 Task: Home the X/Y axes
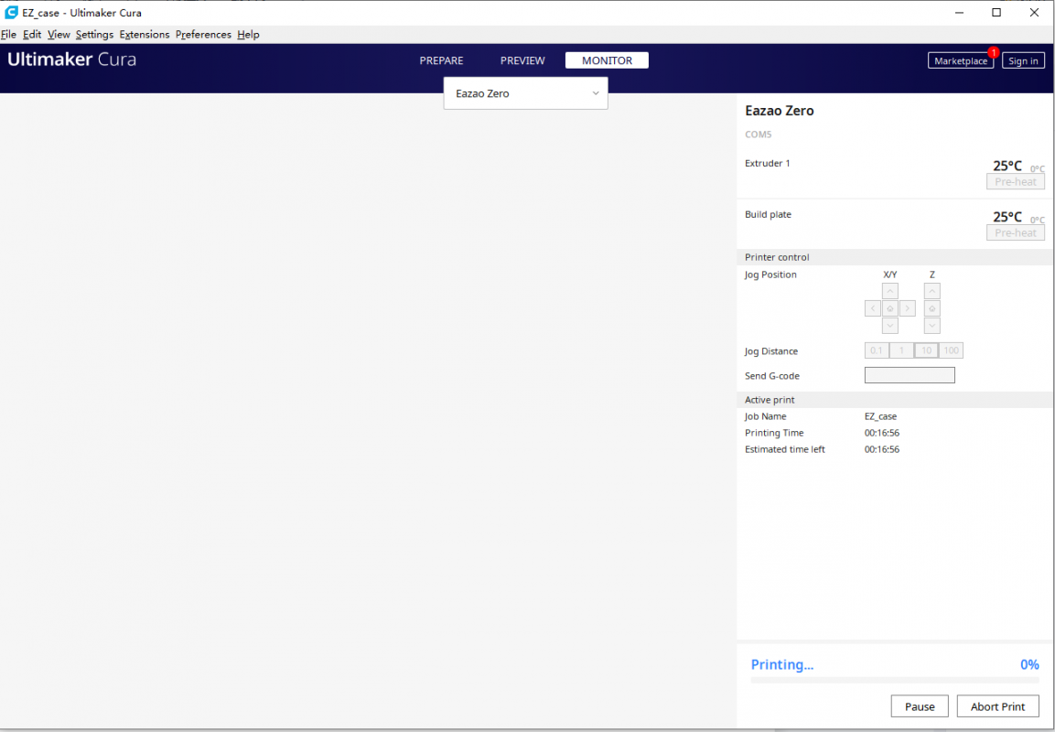coord(889,309)
